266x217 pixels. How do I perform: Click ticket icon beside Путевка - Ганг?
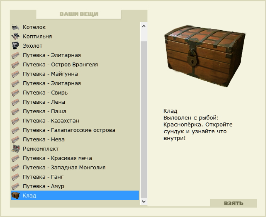tap(15, 177)
